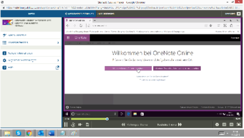The height and width of the screenshot is (138, 244).
Task: Expand the gear settings sidebar item chevron
Action: 58,60
